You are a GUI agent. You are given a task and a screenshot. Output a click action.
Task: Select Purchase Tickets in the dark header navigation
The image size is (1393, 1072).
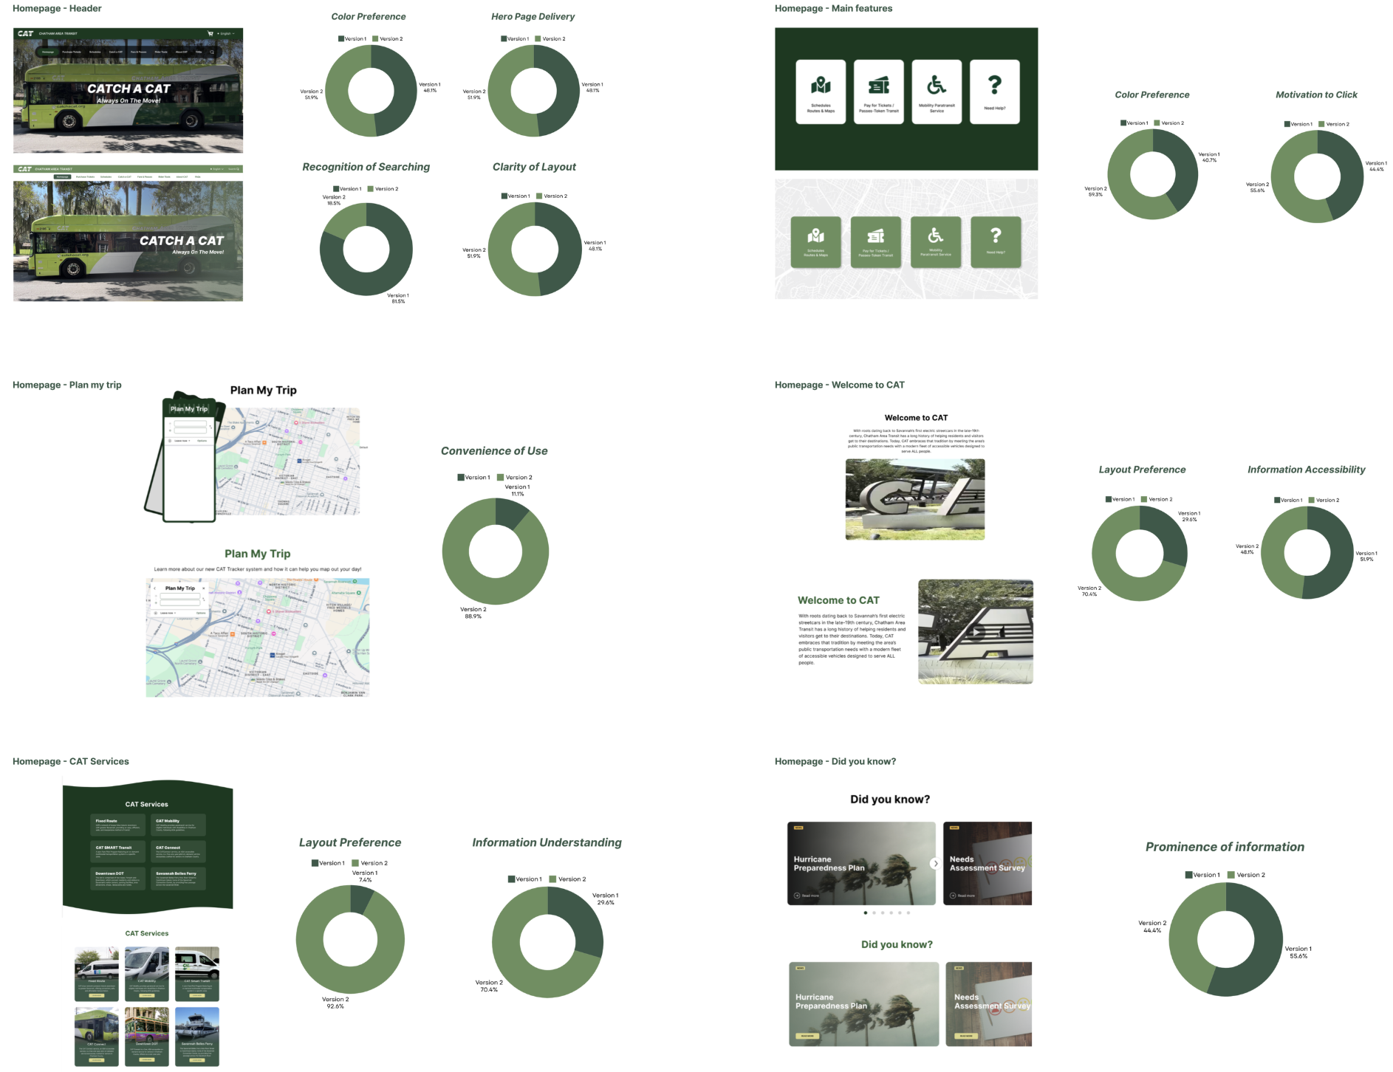(x=72, y=52)
